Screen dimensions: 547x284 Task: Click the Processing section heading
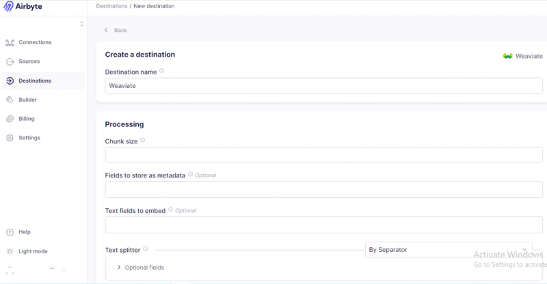[124, 124]
